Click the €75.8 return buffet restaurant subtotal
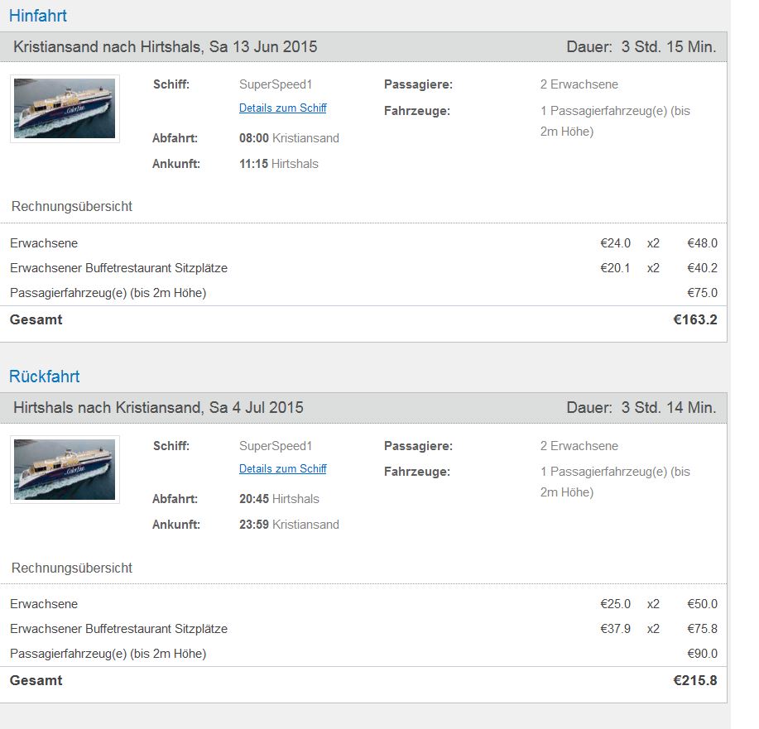 coord(702,629)
